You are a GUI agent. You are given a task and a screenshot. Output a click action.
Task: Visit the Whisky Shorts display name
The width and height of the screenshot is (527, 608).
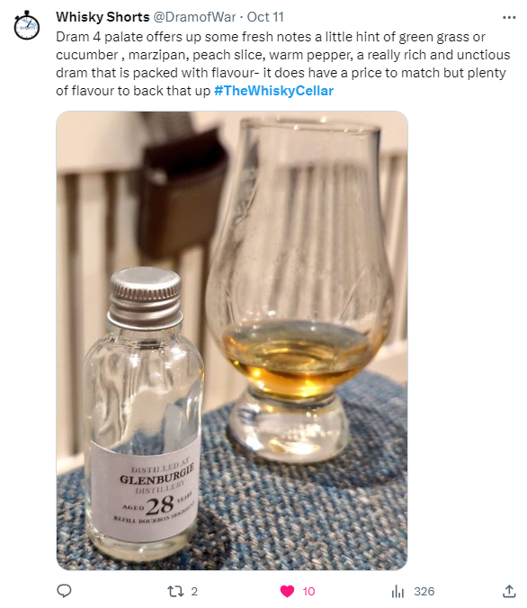coord(103,17)
